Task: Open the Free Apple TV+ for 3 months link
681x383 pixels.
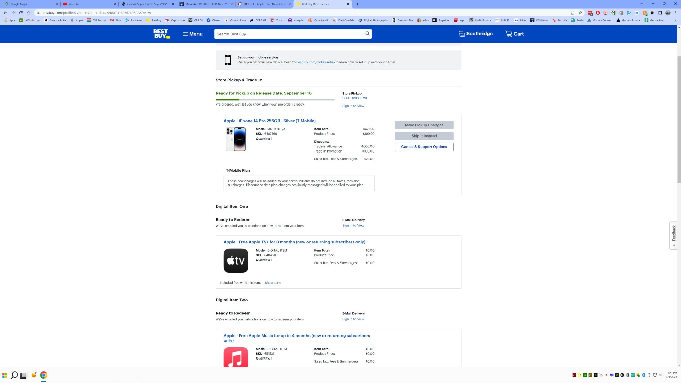Action: coord(294,242)
